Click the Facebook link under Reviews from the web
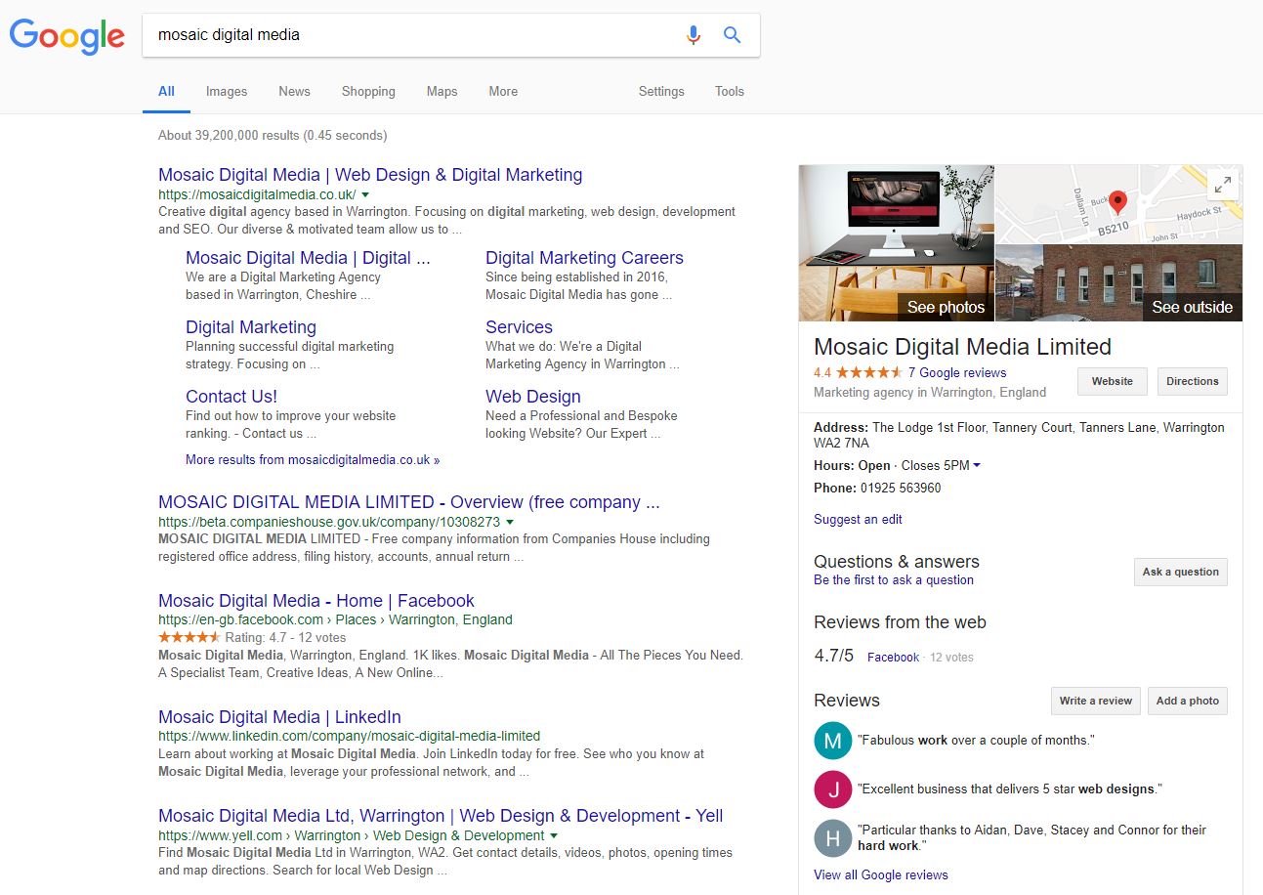This screenshot has width=1263, height=895. point(893,658)
